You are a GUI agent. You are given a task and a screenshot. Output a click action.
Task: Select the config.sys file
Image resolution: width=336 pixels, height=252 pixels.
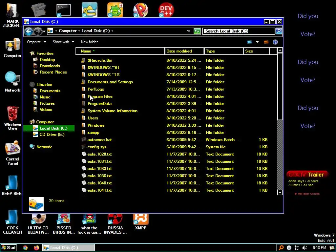click(x=97, y=147)
